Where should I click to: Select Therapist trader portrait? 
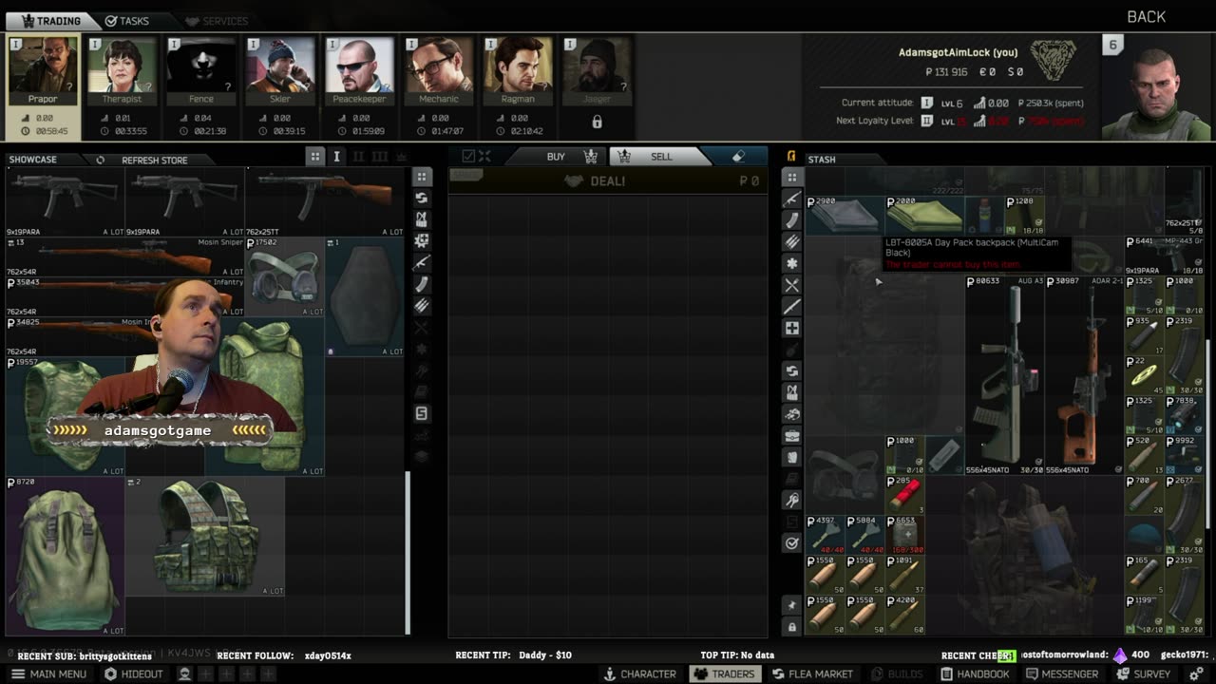(x=122, y=71)
